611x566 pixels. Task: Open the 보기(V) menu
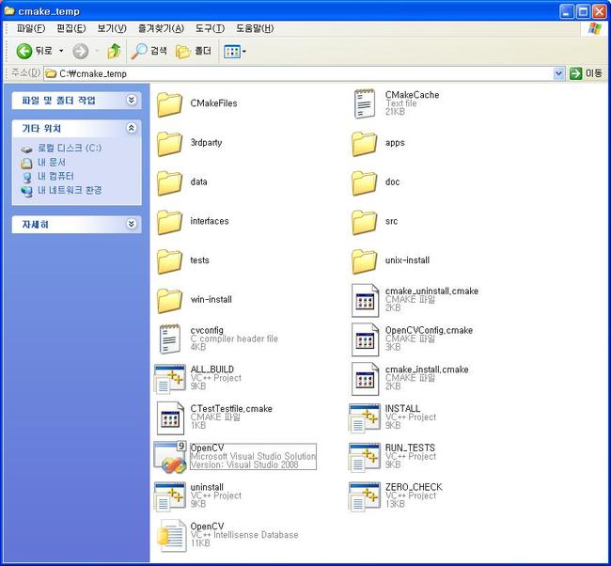(112, 28)
